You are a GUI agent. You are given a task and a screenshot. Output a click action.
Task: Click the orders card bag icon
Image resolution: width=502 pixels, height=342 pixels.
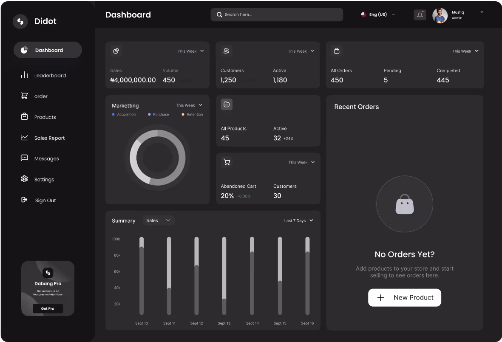pos(337,51)
